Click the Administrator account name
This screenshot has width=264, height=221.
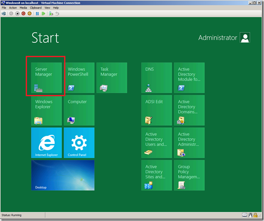pos(218,37)
